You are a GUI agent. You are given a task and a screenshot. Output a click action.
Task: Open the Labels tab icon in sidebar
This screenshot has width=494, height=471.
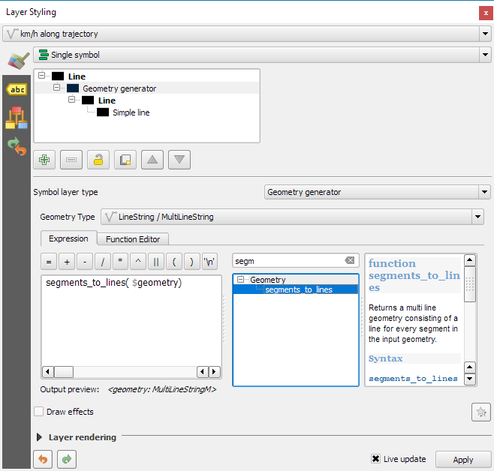[16, 90]
